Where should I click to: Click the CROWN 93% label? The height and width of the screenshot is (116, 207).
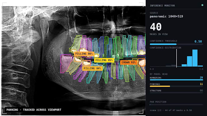click(x=128, y=62)
